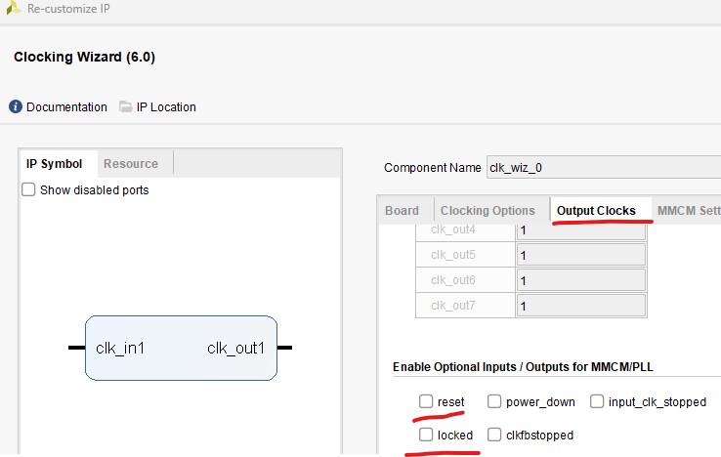Click the IP Location folder icon
Viewport: 721px width, 457px height.
coord(126,107)
